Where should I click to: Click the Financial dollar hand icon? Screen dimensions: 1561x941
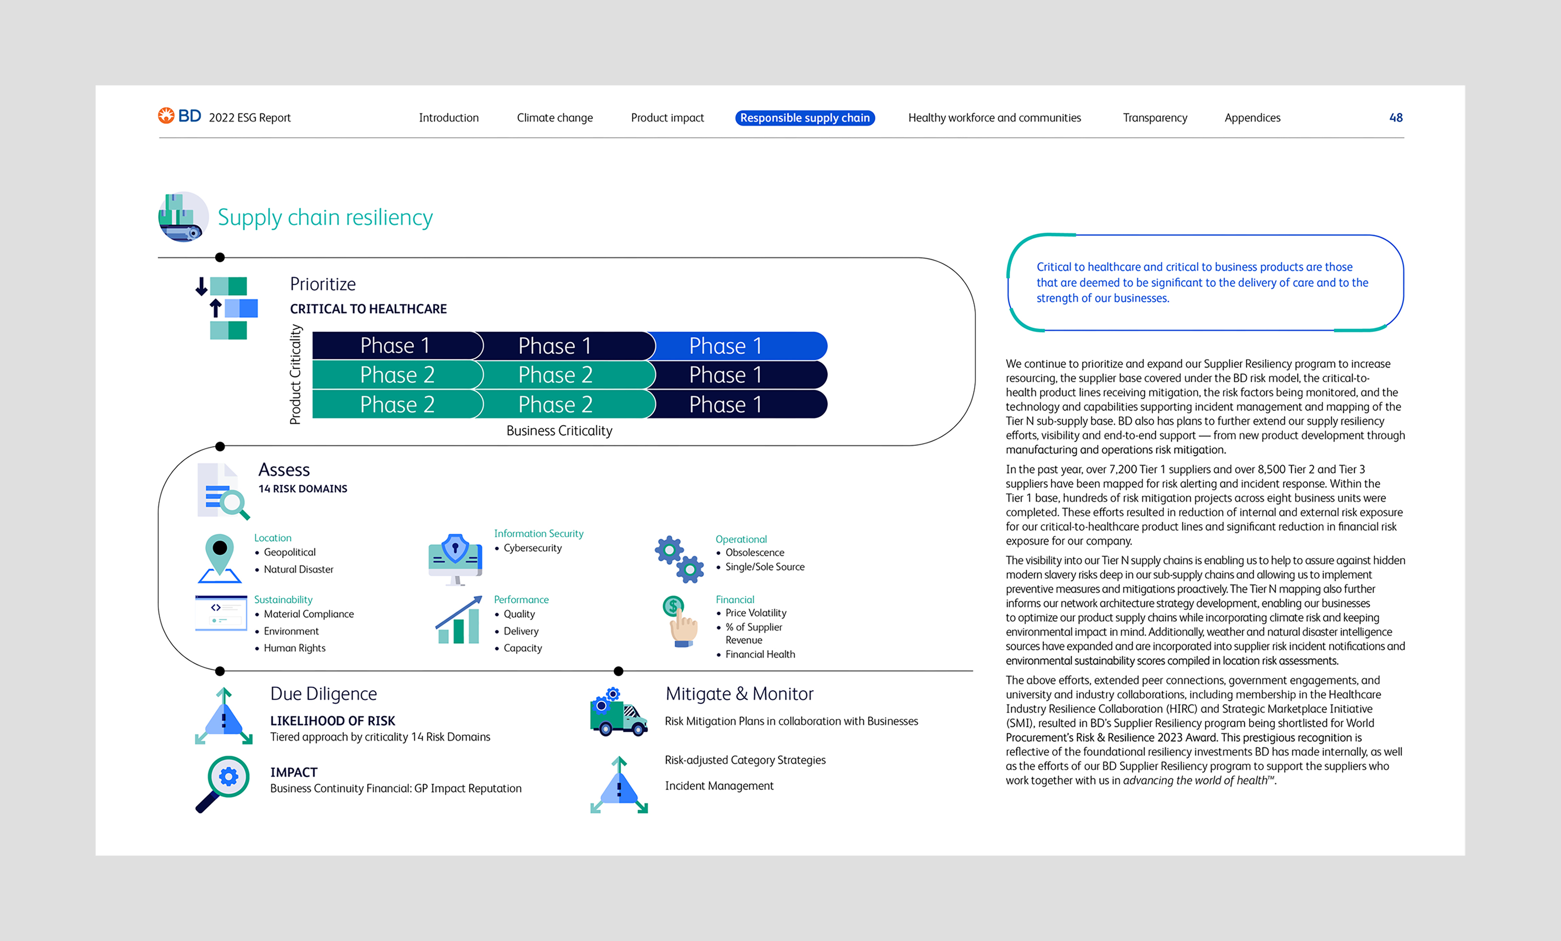(x=680, y=621)
